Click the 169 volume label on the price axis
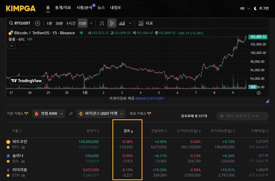 pyautogui.click(x=252, y=87)
